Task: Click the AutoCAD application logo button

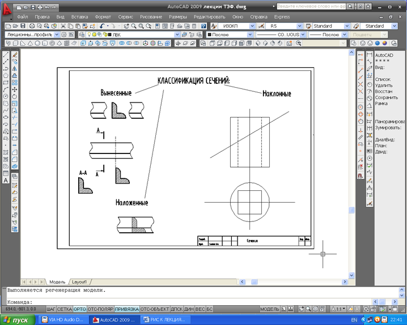Action: coord(7,10)
